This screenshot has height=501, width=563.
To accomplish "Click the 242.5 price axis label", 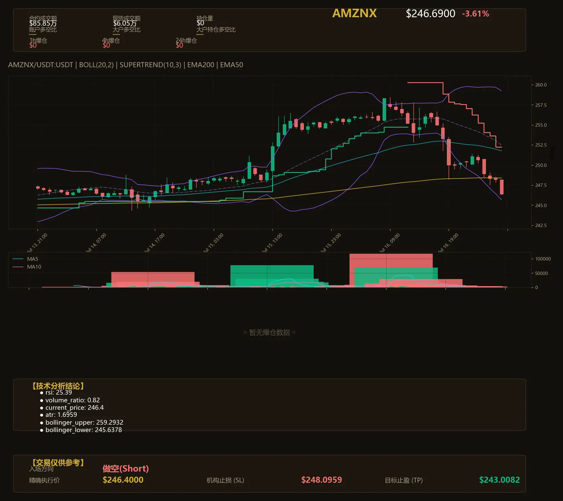I will (541, 225).
